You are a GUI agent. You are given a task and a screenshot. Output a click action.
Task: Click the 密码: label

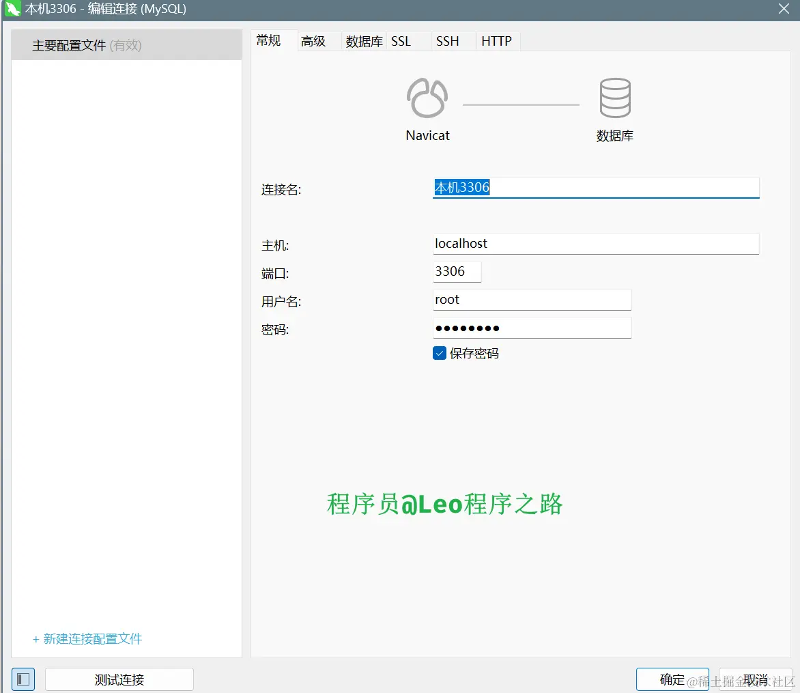click(x=275, y=330)
